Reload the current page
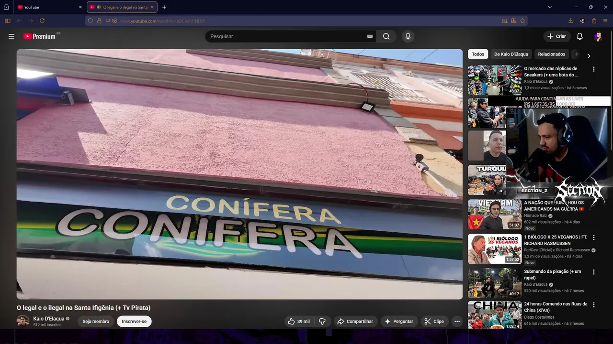Image resolution: width=613 pixels, height=344 pixels. click(42, 21)
